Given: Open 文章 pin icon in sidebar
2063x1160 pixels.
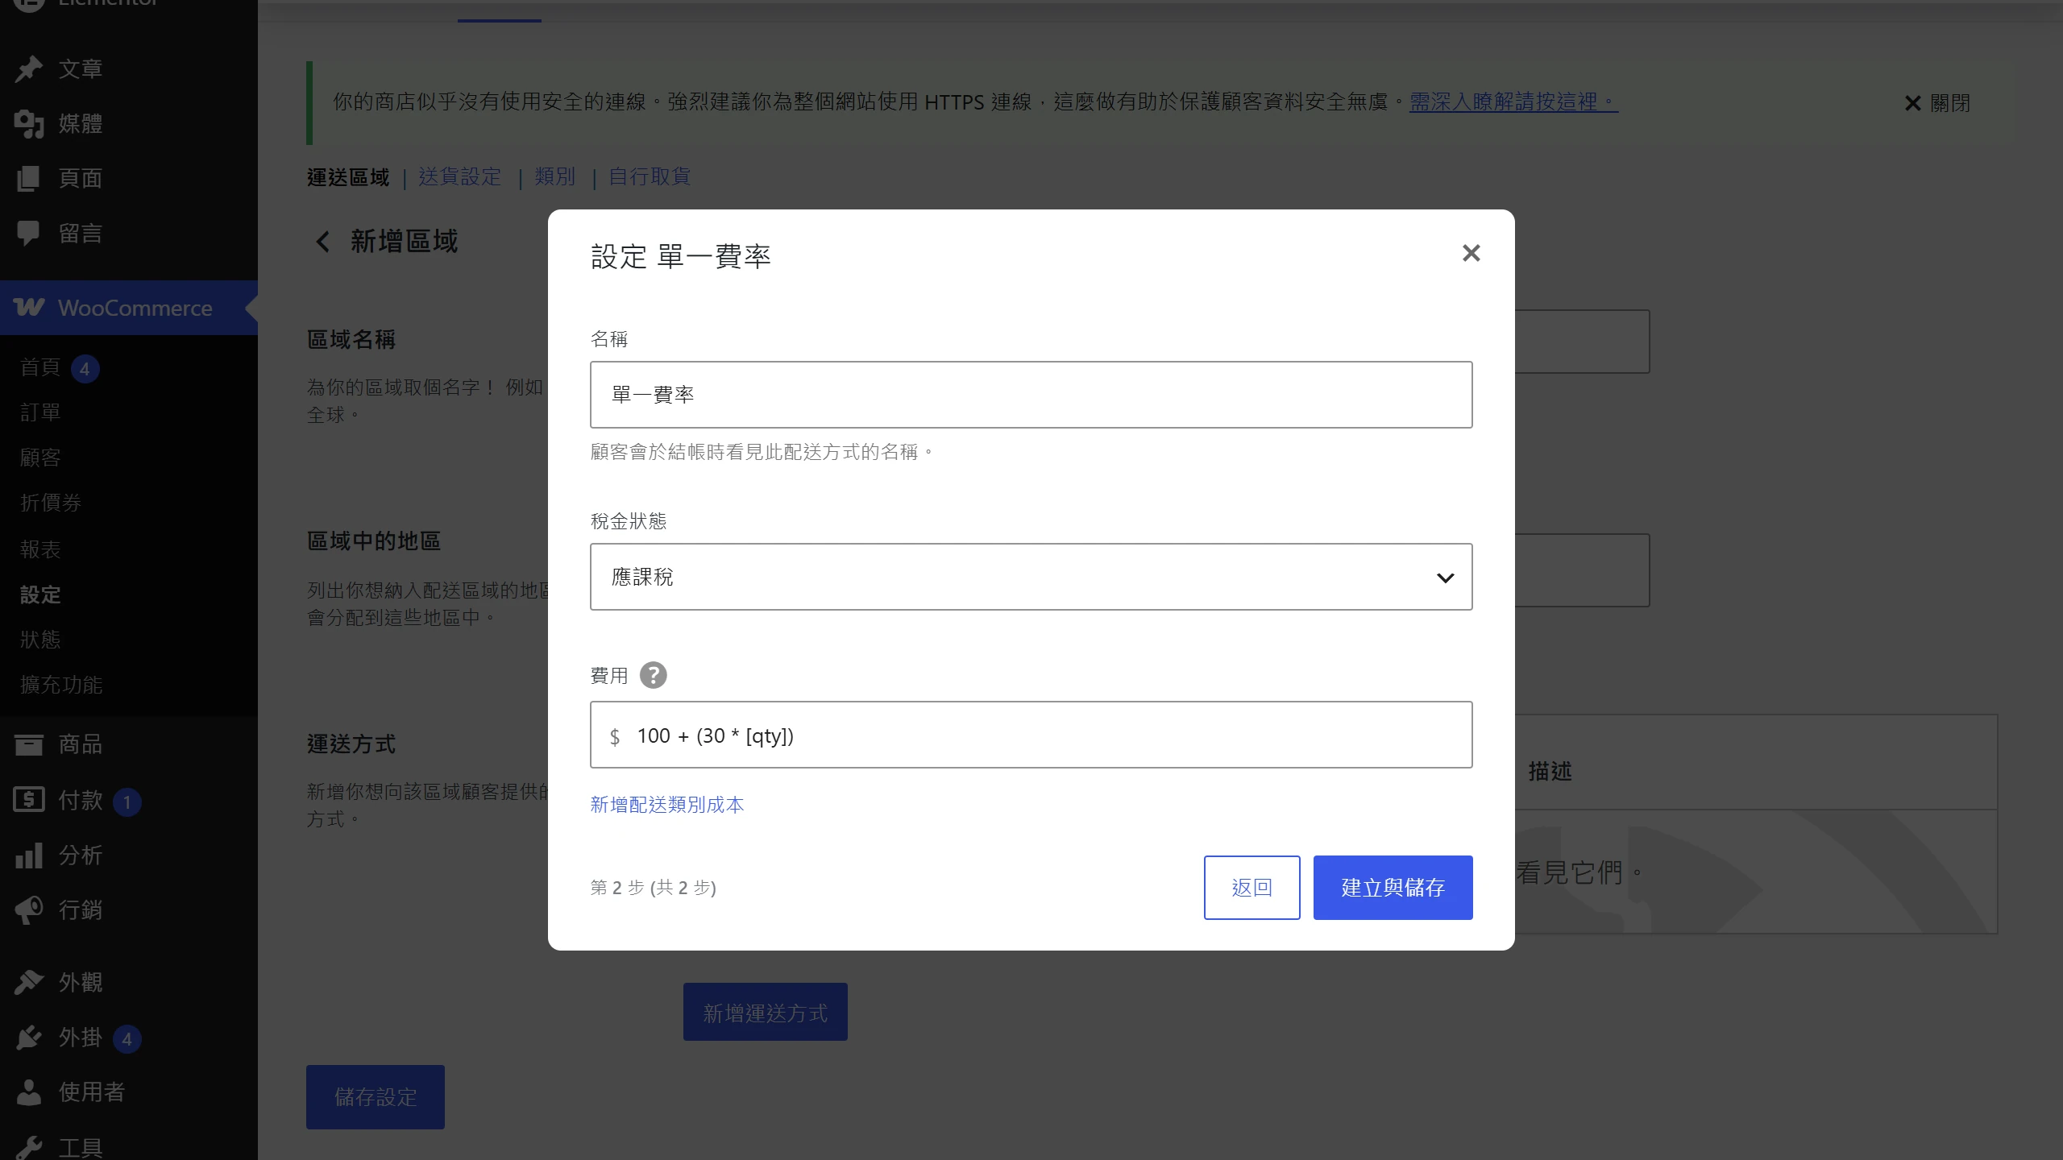Looking at the screenshot, I should 29,68.
